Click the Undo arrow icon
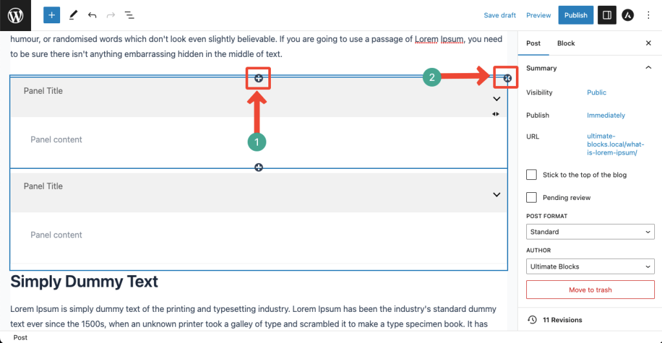The width and height of the screenshot is (662, 343). click(92, 15)
